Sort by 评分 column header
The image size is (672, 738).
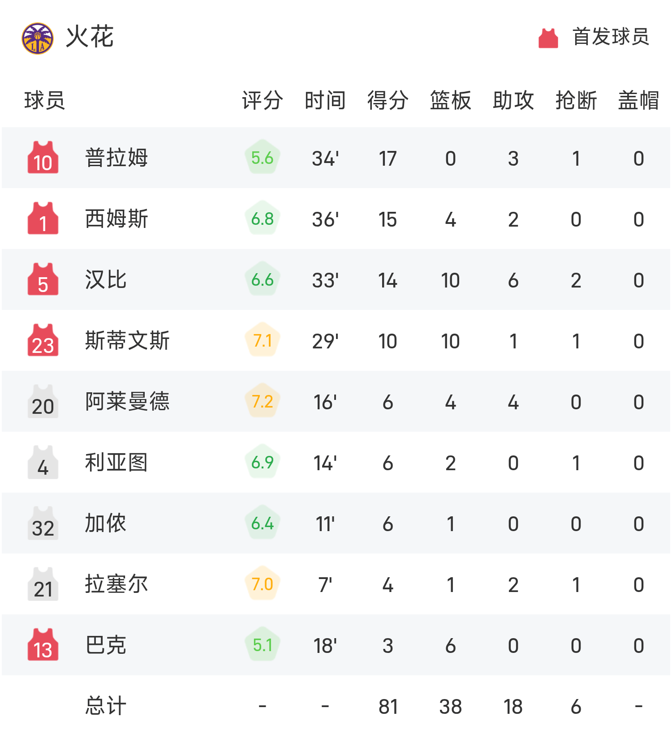pos(263,100)
